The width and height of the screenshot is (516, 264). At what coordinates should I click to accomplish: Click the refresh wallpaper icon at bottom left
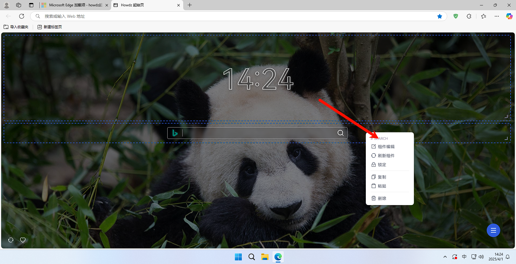pos(11,240)
